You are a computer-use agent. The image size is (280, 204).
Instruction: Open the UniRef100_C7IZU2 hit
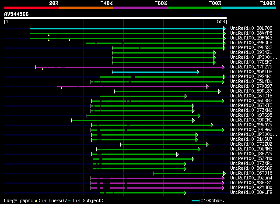tap(251, 144)
